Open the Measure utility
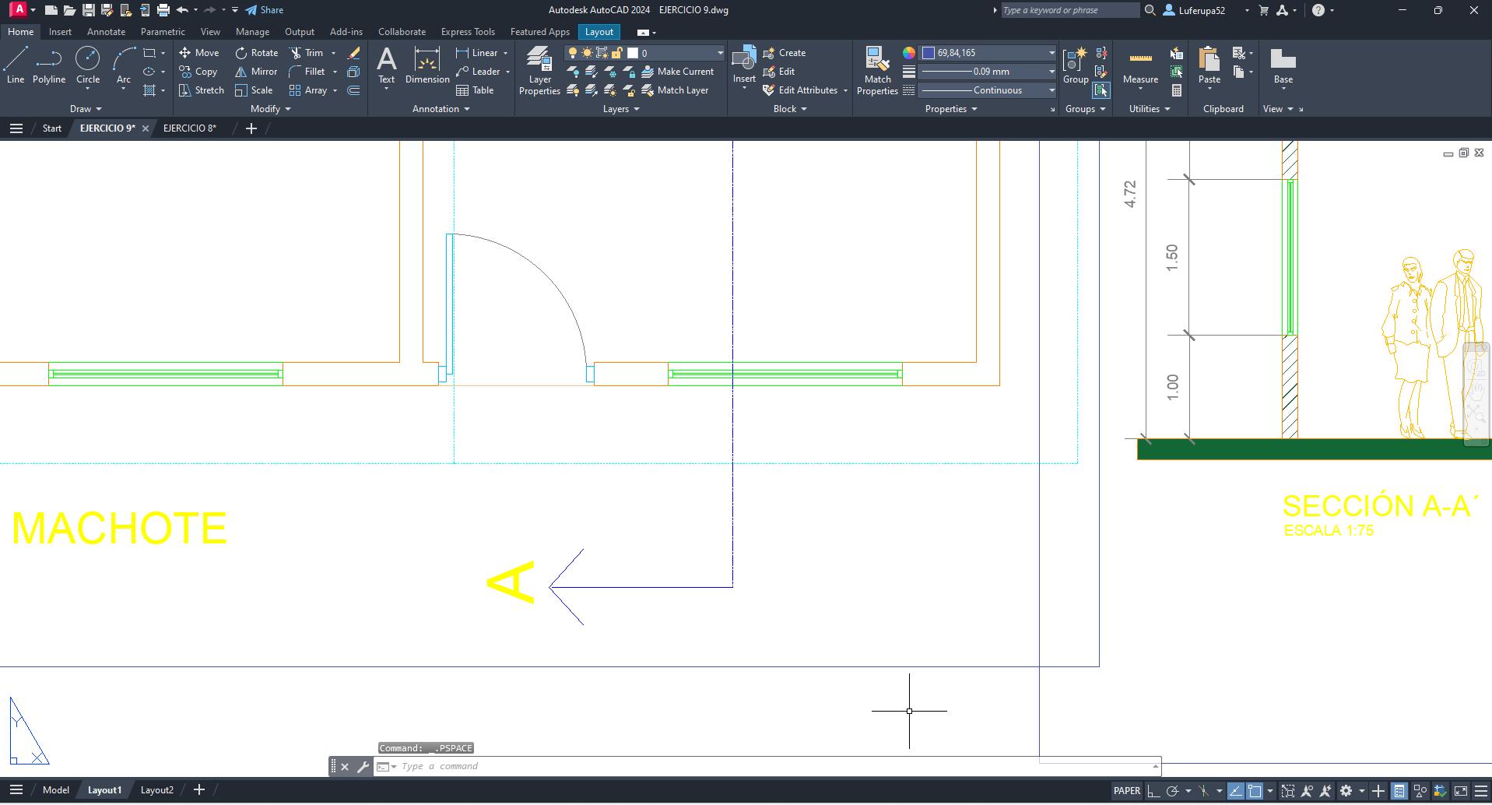Screen dimensions: 1492x805 [x=1140, y=65]
